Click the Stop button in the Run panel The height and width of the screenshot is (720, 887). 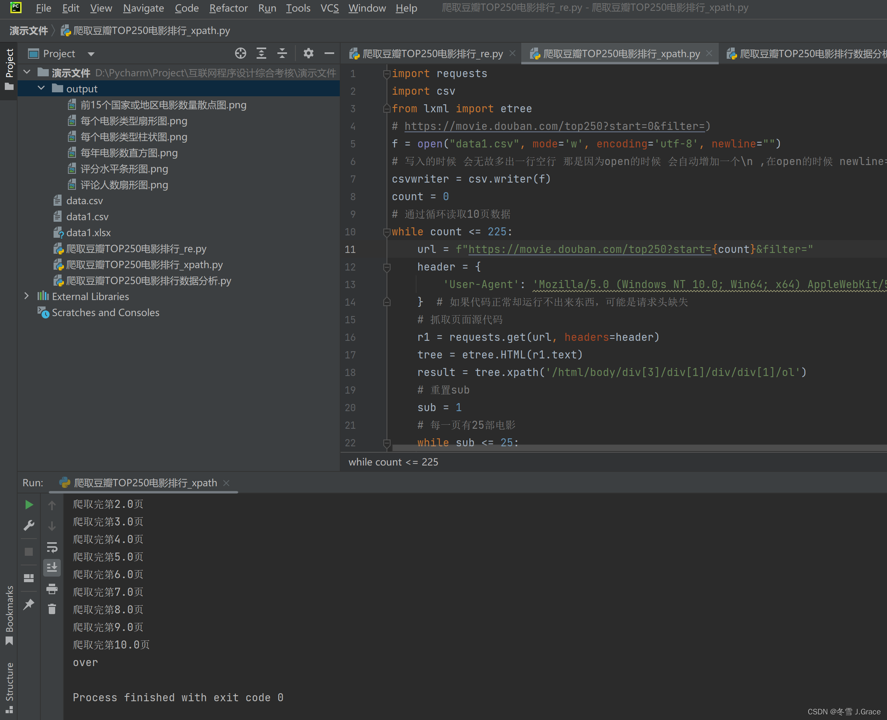click(29, 552)
